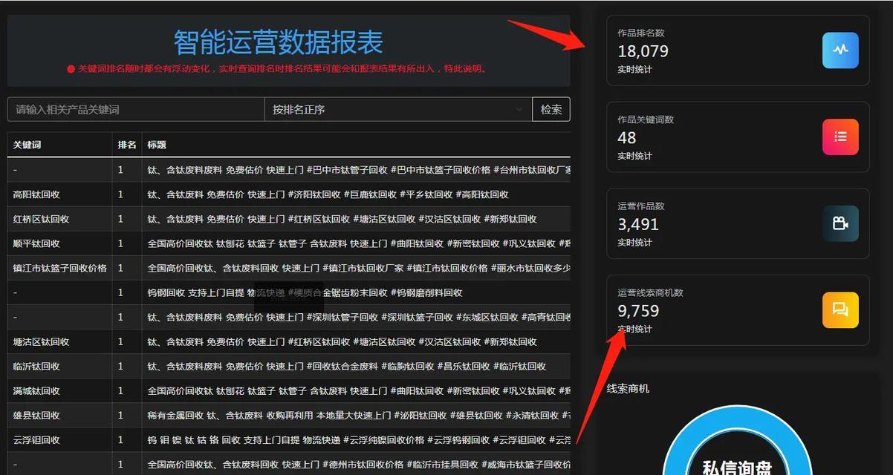Select the 云浮钼回收 keyword cell
893x475 pixels.
[59, 439]
